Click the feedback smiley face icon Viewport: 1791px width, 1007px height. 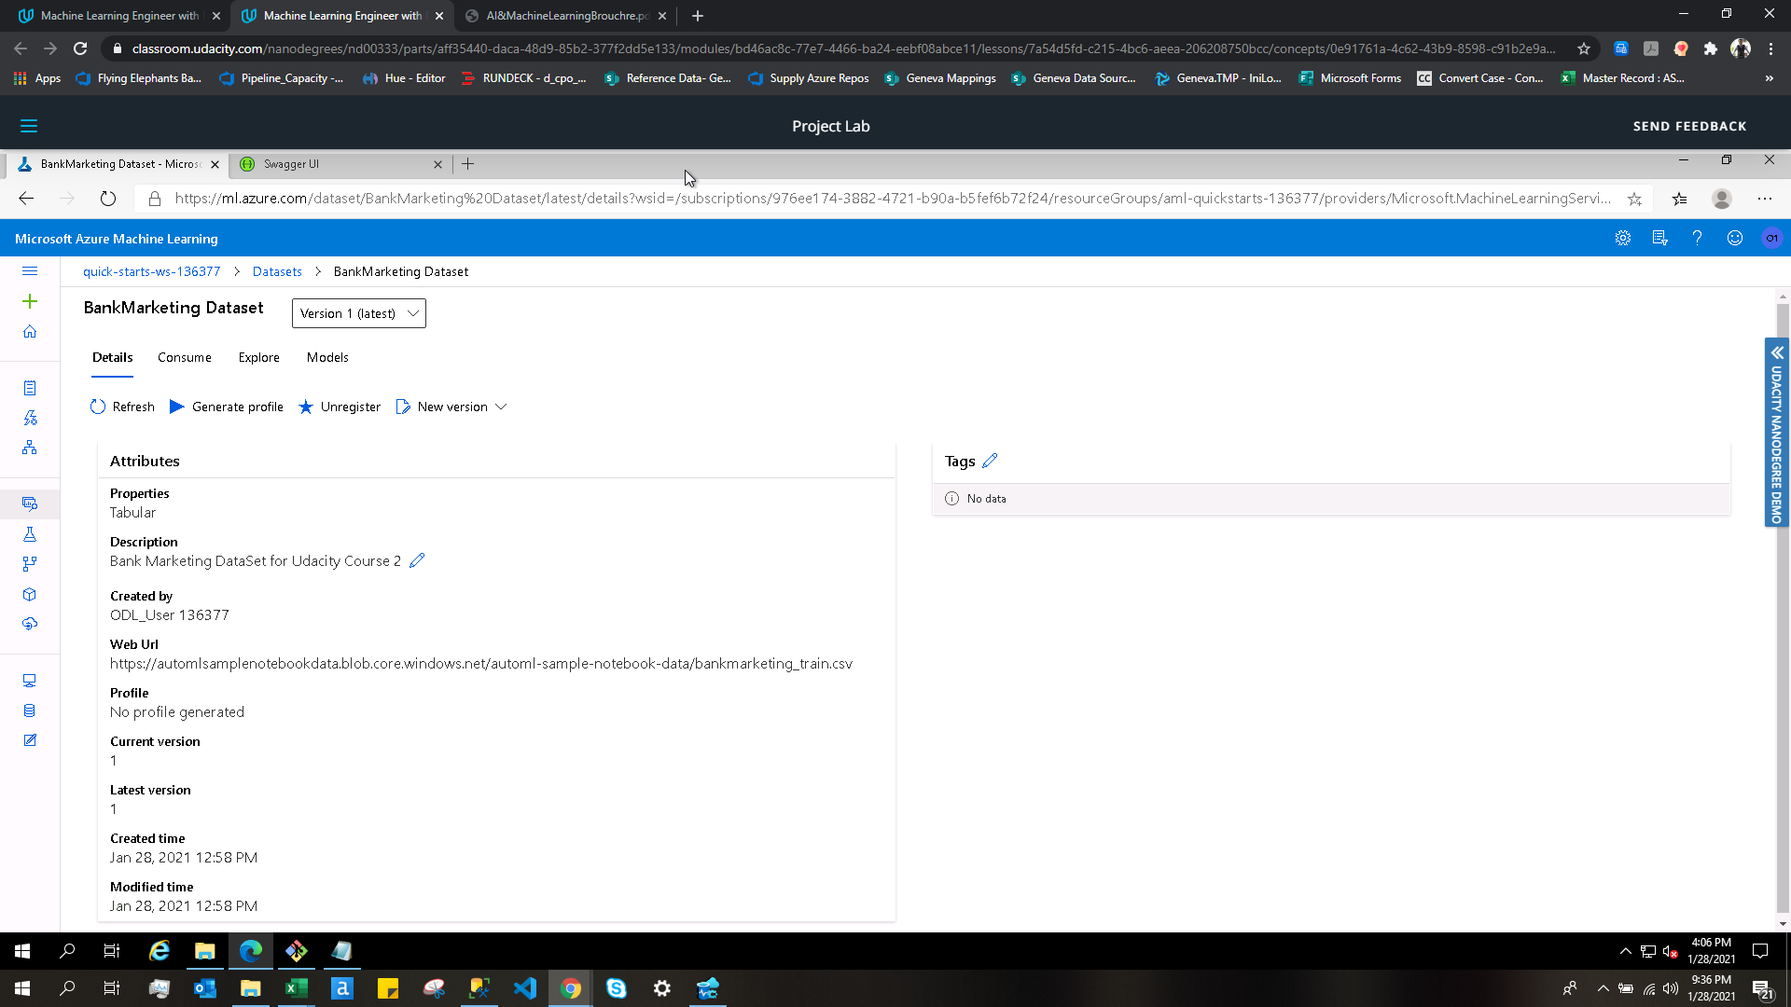pos(1734,239)
